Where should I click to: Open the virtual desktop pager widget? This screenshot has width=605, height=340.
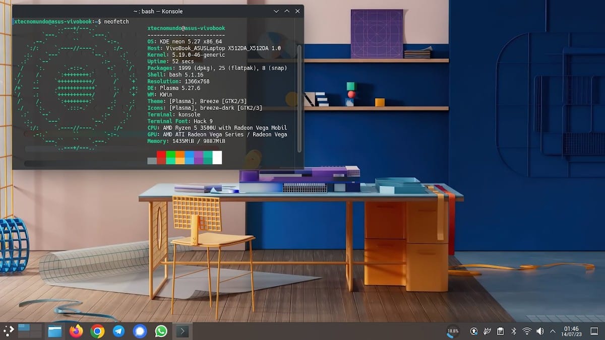tap(30, 331)
